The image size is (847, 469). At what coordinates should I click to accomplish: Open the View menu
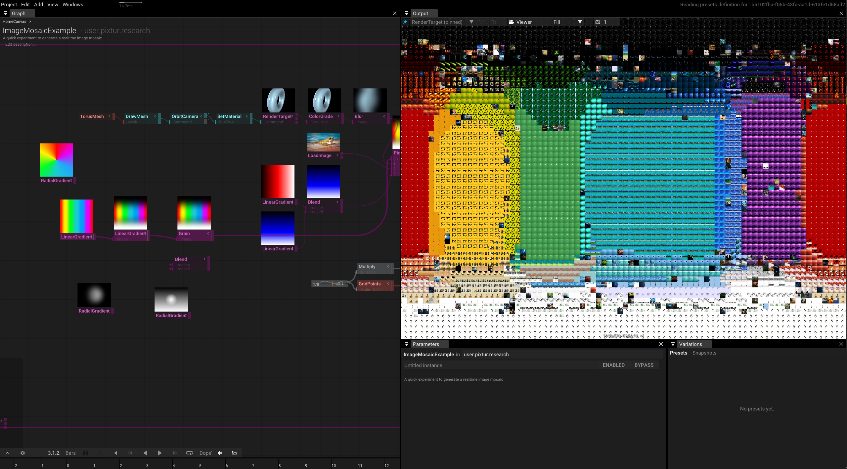coord(53,4)
